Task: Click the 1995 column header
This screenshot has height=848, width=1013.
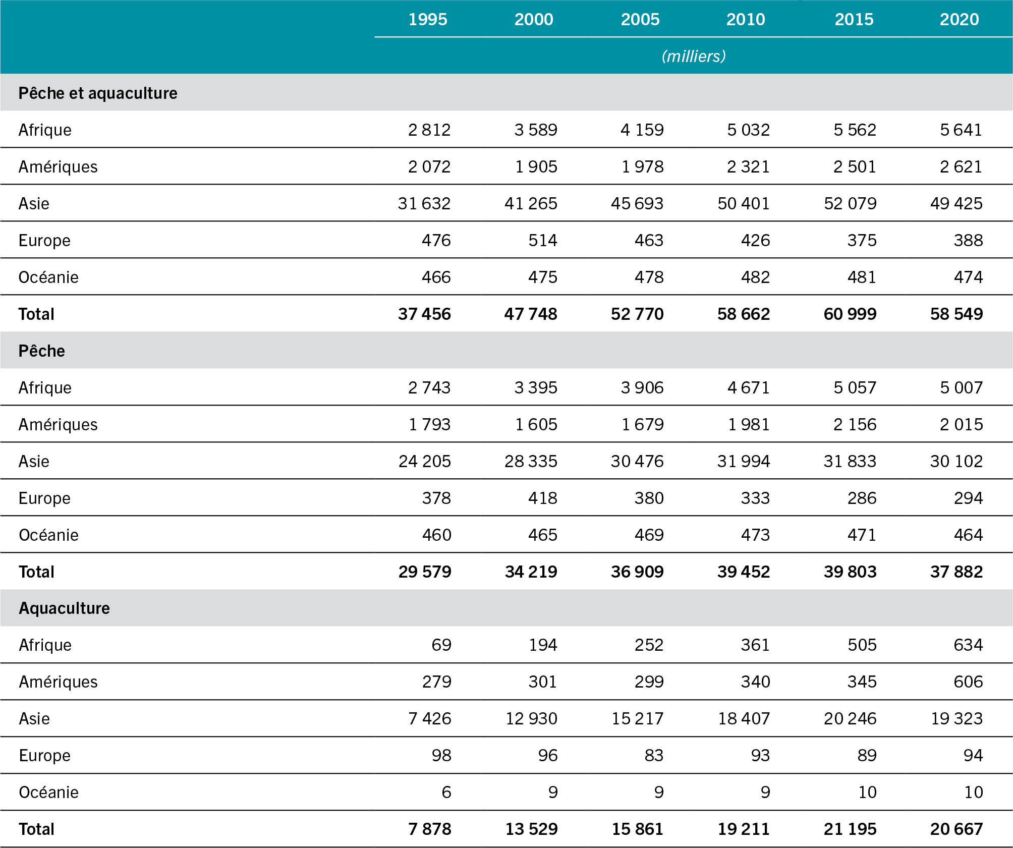Action: pyautogui.click(x=428, y=19)
